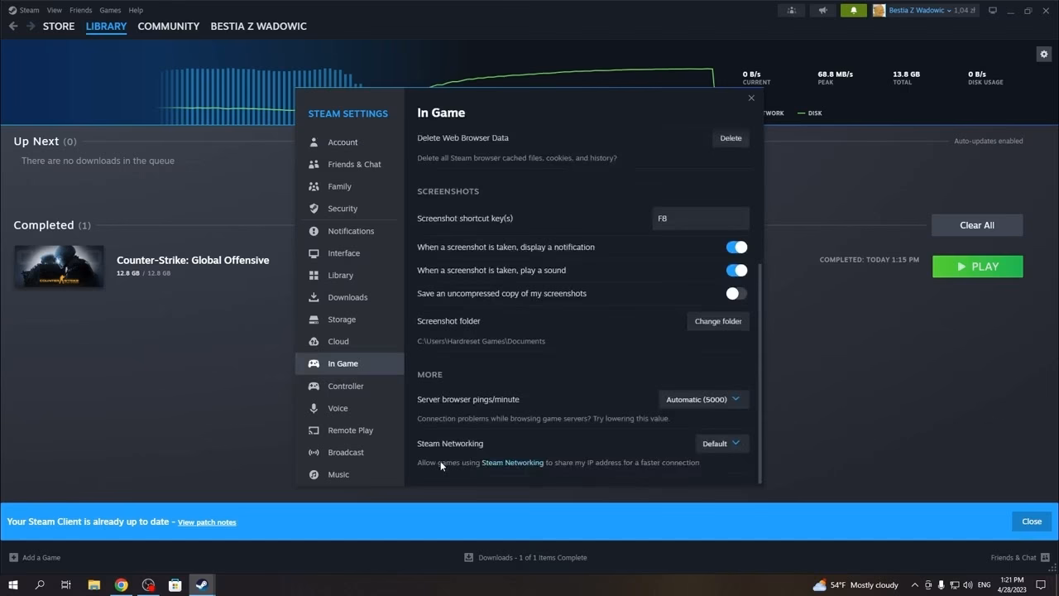Open the Help menu

(x=136, y=10)
